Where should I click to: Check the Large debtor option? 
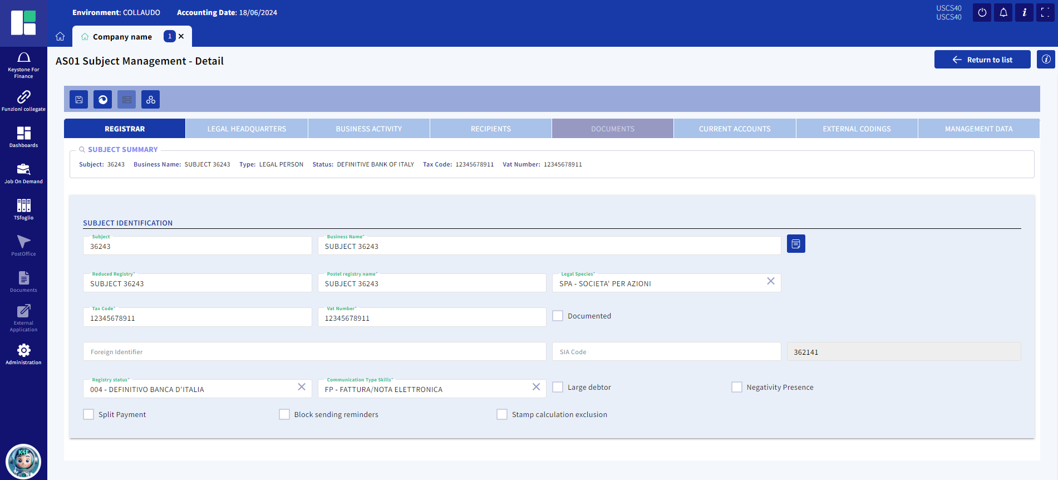(558, 387)
